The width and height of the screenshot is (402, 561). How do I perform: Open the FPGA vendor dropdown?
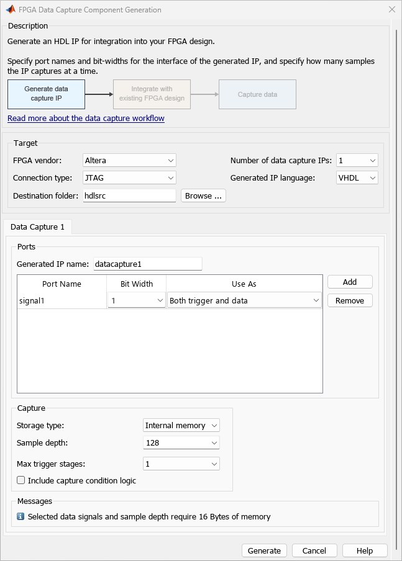click(x=130, y=161)
